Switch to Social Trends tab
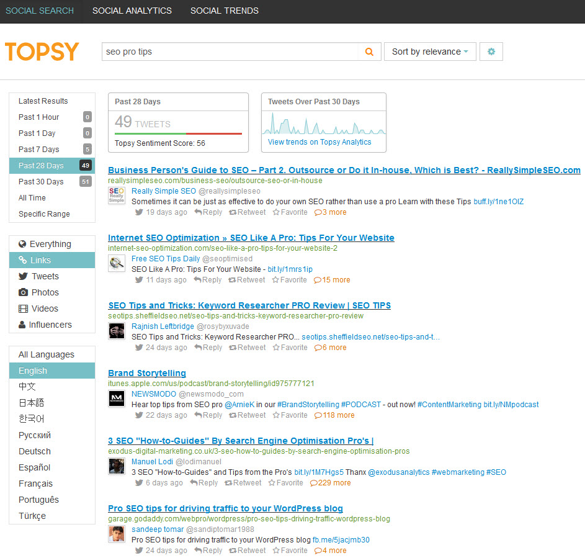This screenshot has width=585, height=558. pyautogui.click(x=224, y=11)
